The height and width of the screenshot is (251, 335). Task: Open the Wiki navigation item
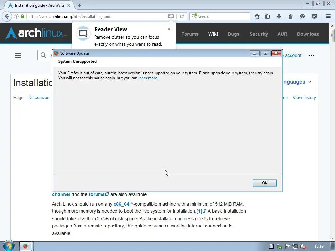213,34
